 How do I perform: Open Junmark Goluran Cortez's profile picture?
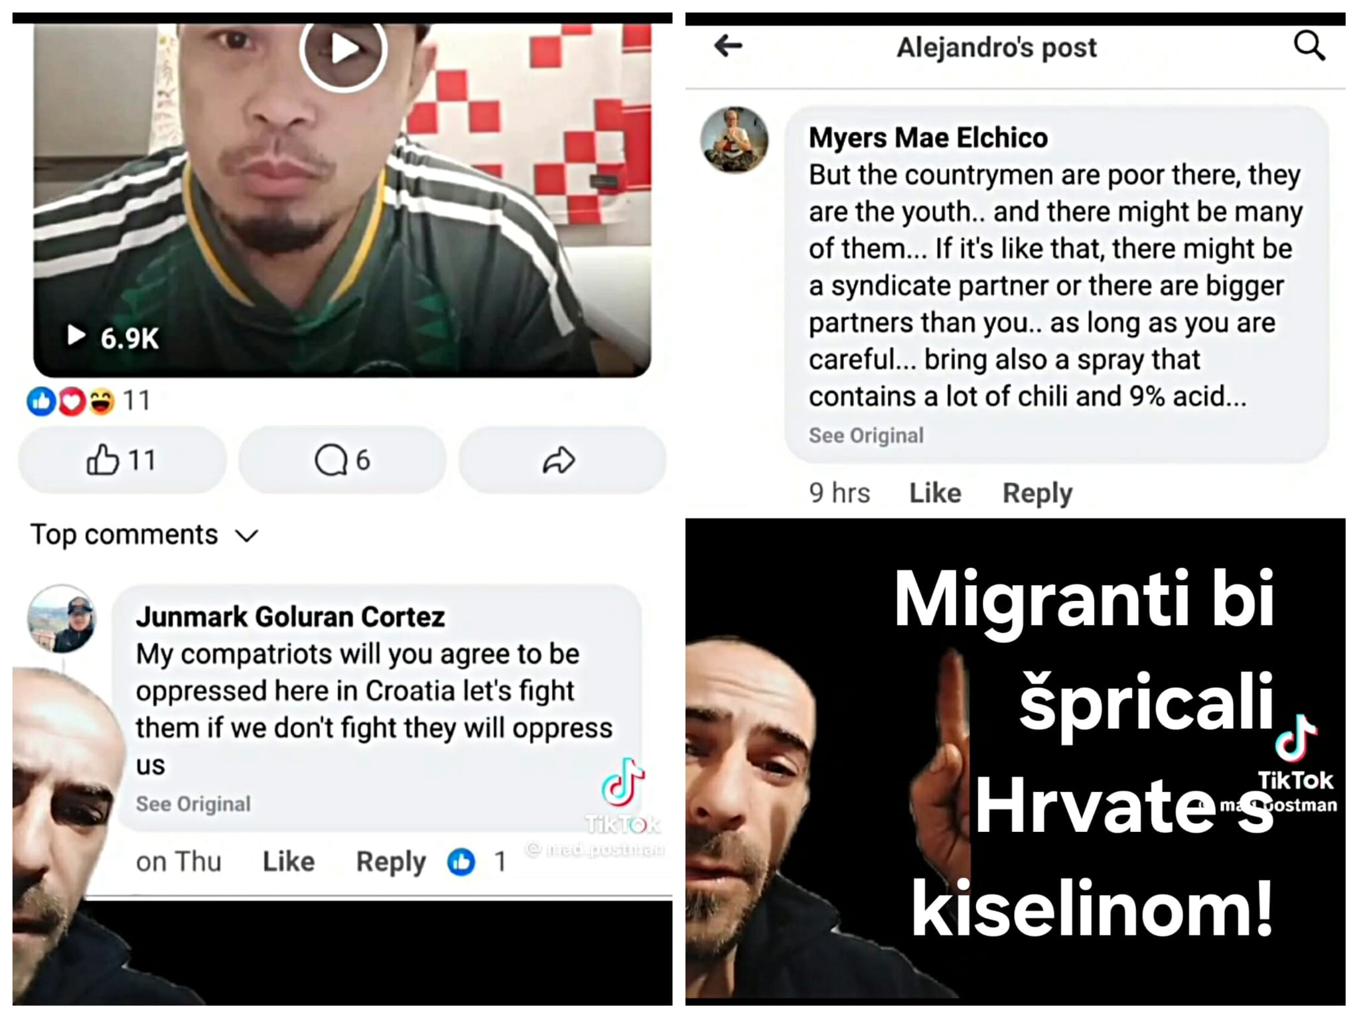click(x=62, y=618)
